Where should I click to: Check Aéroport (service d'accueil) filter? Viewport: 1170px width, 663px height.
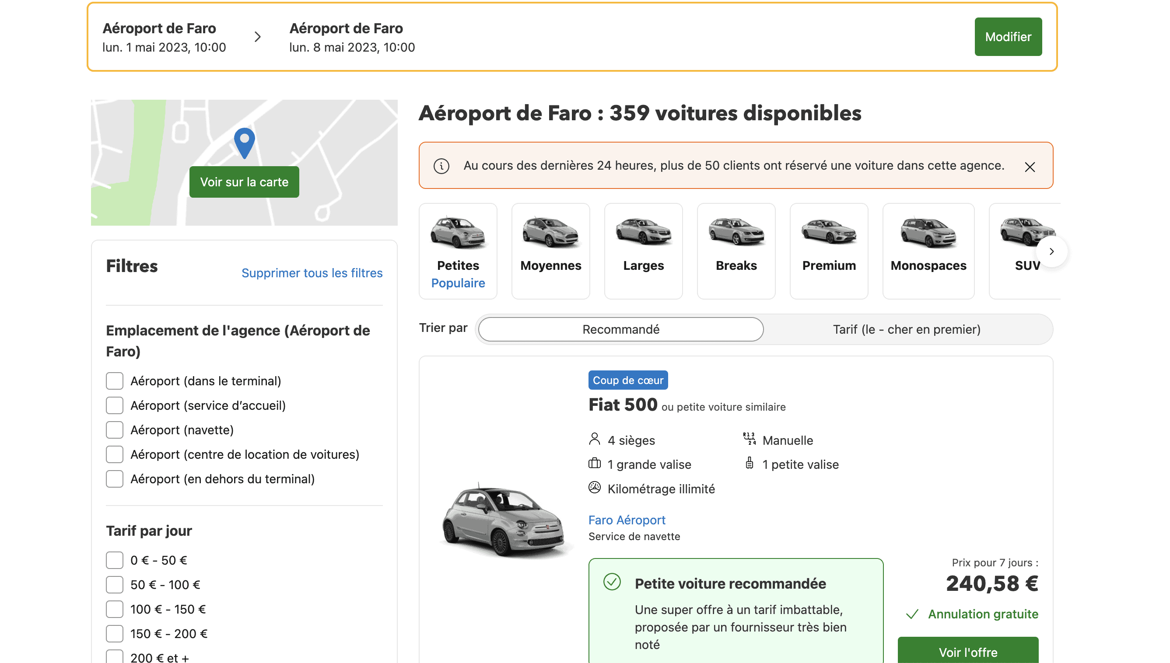pyautogui.click(x=114, y=405)
